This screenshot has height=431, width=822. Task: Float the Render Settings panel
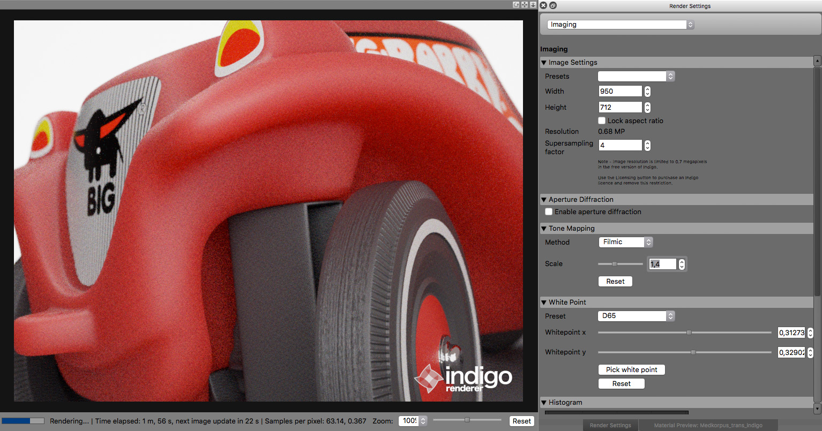point(553,5)
